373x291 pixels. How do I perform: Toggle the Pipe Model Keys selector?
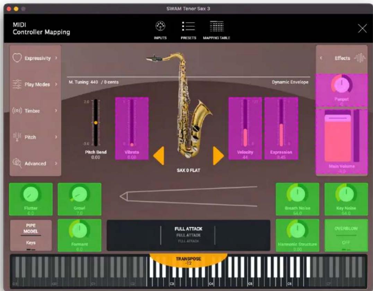click(x=31, y=235)
